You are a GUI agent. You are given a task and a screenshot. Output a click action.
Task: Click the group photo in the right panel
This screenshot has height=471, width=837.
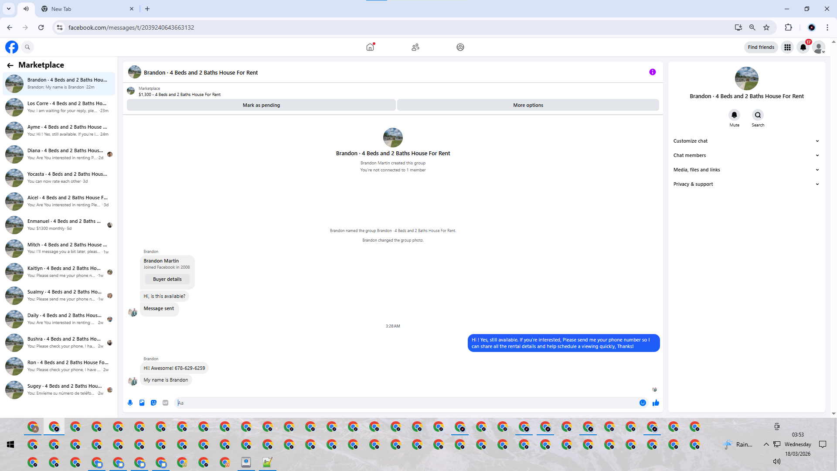click(747, 78)
